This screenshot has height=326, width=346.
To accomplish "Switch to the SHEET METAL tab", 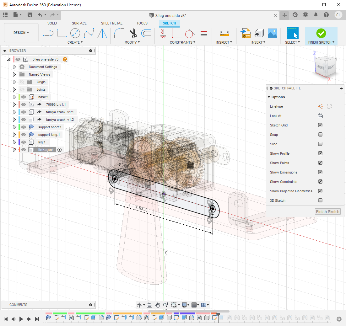I will coord(111,23).
